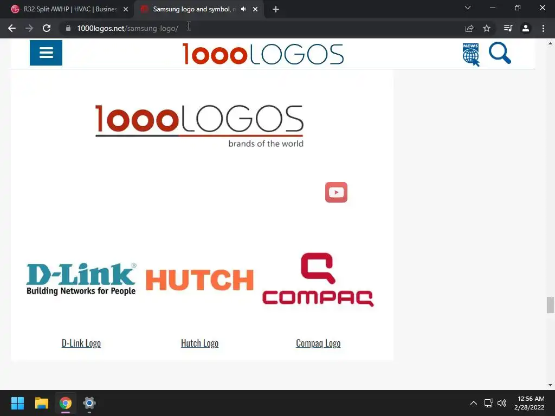555x416 pixels.
Task: View site info via lock icon
Action: (68, 28)
